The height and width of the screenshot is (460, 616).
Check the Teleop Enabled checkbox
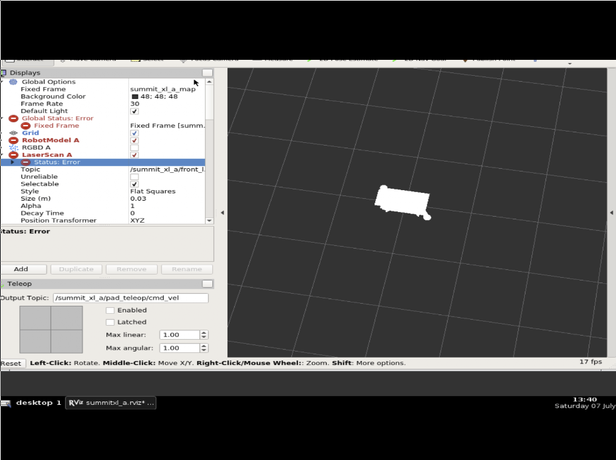click(x=110, y=310)
